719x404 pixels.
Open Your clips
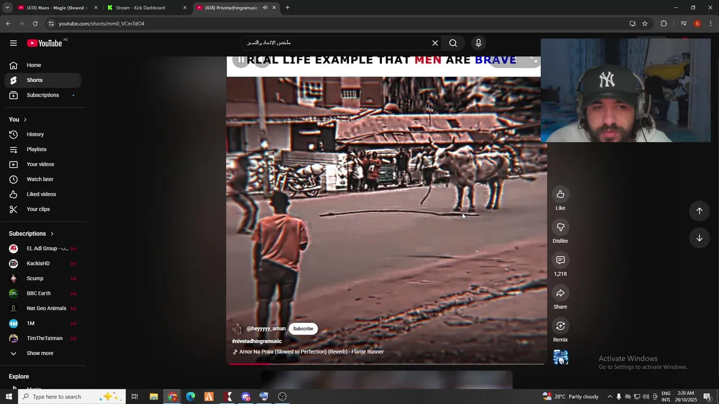click(43, 209)
